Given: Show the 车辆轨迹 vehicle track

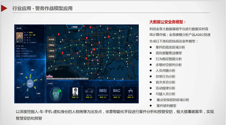Looking at the screenshot, I should pos(51,45).
